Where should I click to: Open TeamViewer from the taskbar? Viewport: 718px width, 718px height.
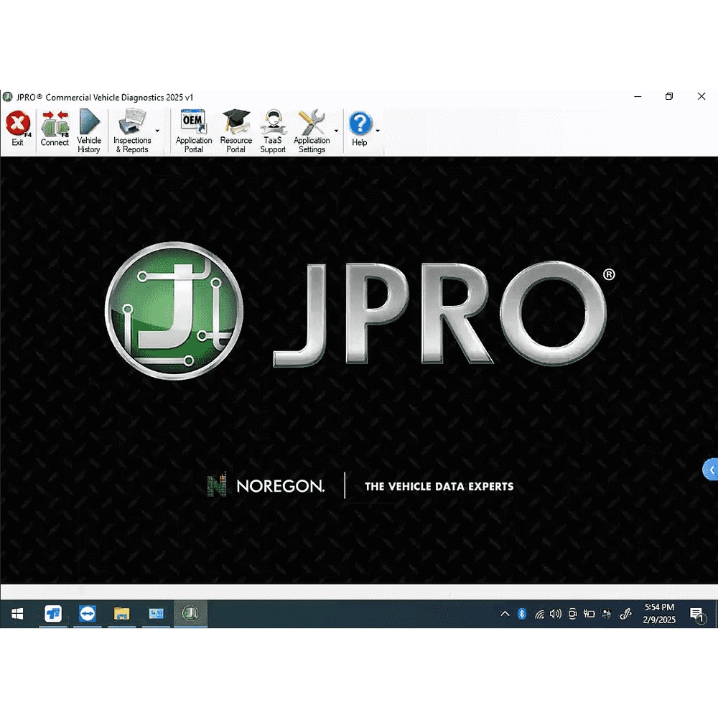(87, 614)
